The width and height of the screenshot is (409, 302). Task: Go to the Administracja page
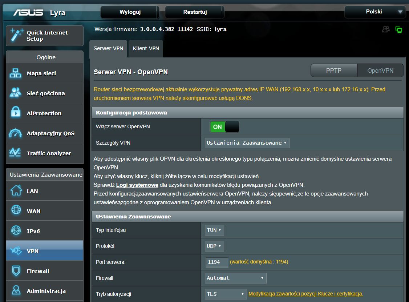click(45, 291)
